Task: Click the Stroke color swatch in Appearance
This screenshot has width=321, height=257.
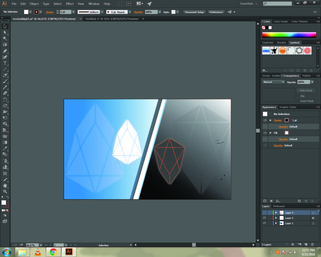Action: (x=287, y=120)
